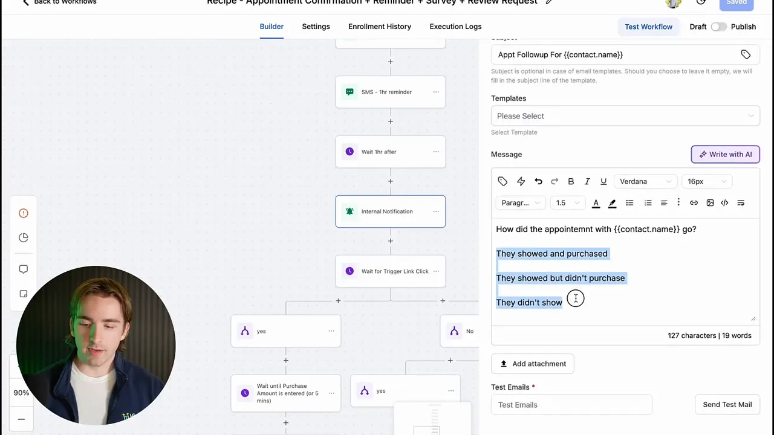
Task: Open the font color picker
Action: pyautogui.click(x=596, y=202)
